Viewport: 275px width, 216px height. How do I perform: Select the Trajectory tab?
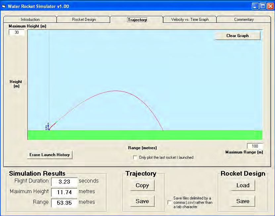click(x=137, y=20)
